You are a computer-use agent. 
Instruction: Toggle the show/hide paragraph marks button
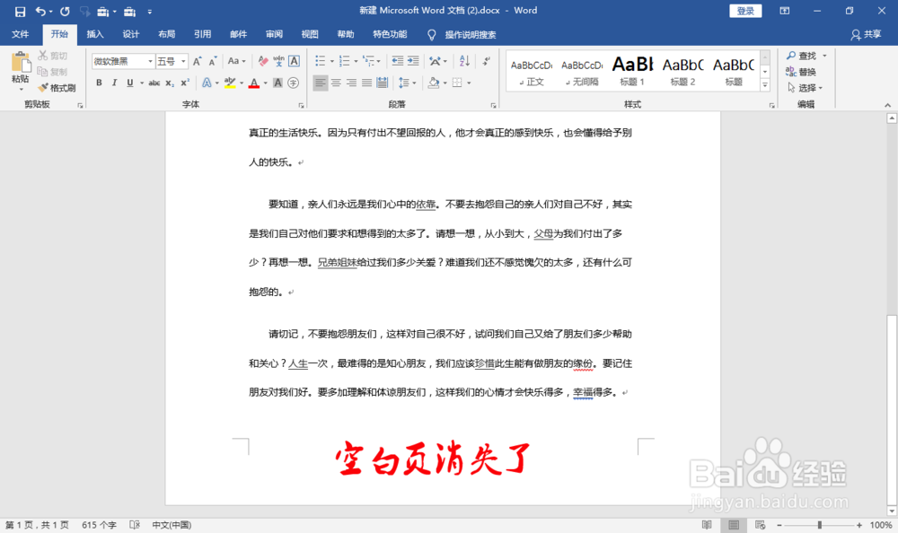click(x=486, y=61)
